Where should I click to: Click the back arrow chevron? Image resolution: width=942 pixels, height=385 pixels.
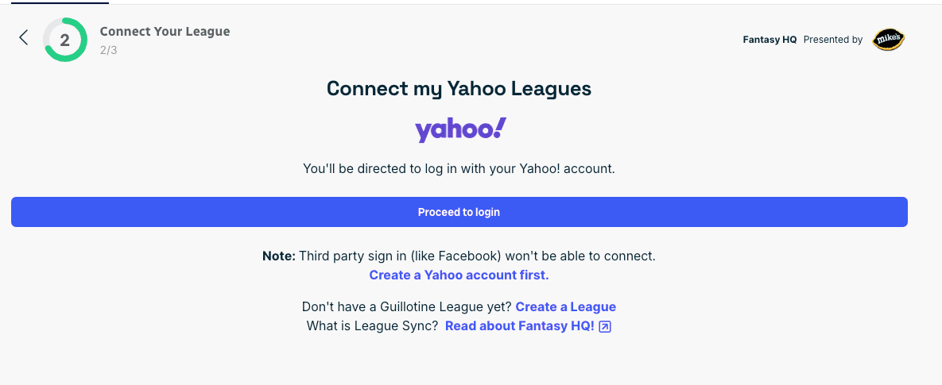(23, 37)
